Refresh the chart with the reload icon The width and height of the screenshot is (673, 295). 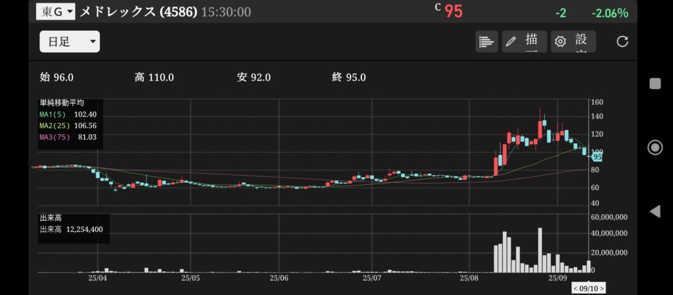pos(622,41)
